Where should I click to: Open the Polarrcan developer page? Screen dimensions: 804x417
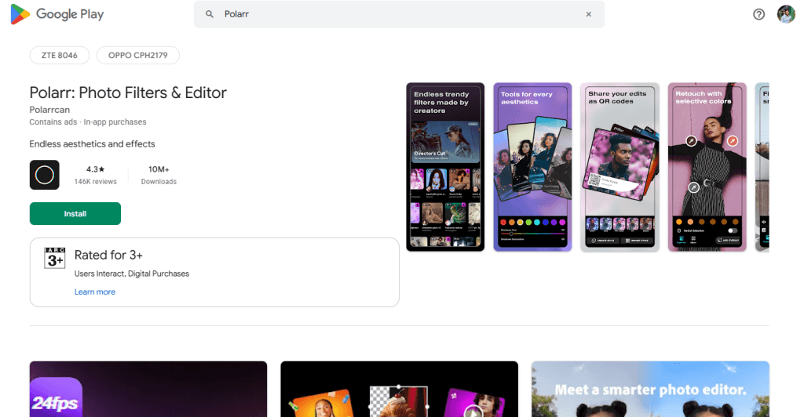[49, 110]
